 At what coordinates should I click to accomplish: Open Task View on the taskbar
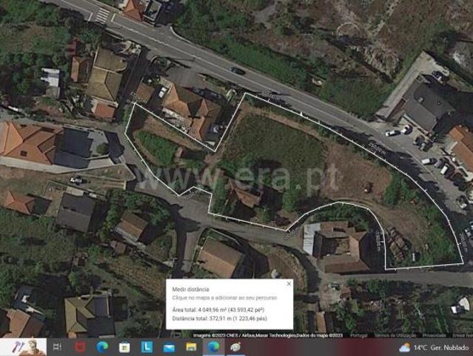57,347
